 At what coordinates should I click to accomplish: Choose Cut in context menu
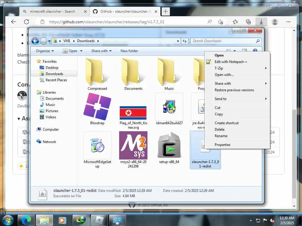coord(237,108)
